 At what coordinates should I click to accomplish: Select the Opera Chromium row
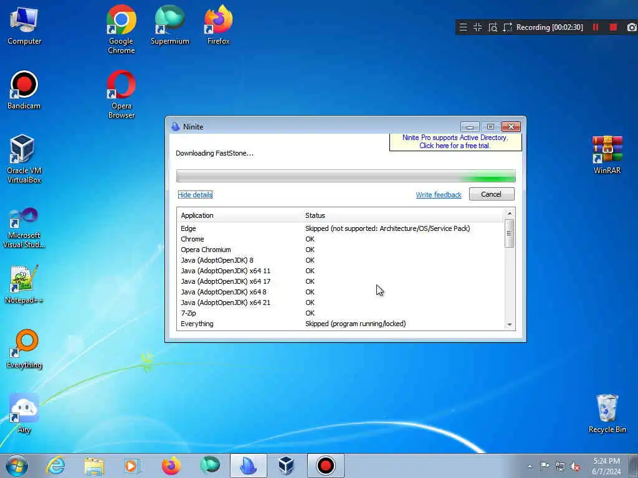coord(341,250)
